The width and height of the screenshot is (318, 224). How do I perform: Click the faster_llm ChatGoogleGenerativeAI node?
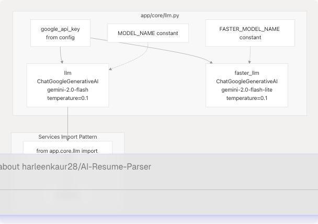246,85
